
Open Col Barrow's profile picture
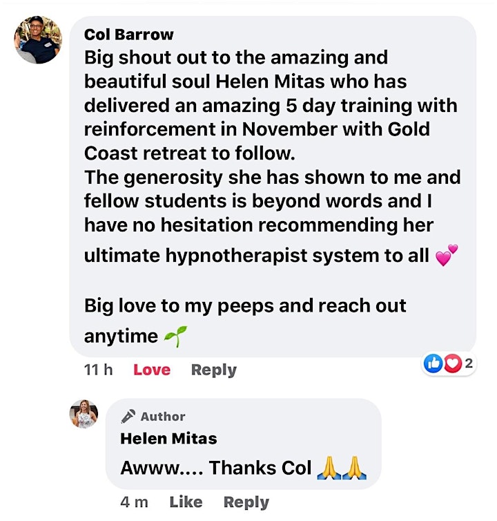[x=38, y=39]
